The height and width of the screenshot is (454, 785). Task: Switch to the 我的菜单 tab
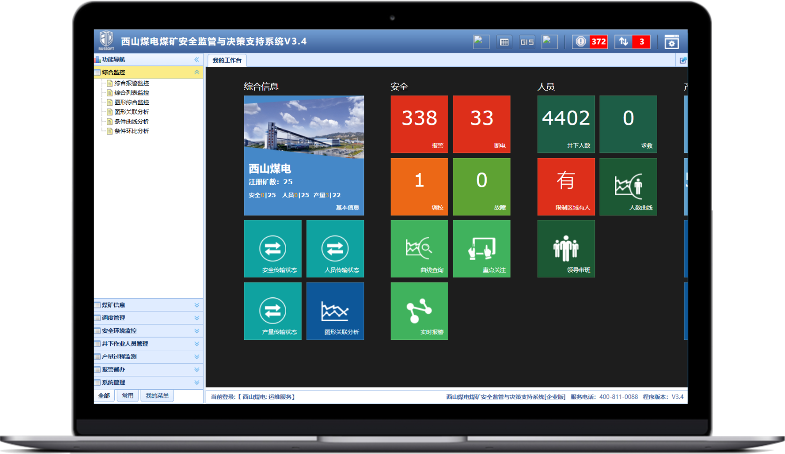(x=157, y=396)
